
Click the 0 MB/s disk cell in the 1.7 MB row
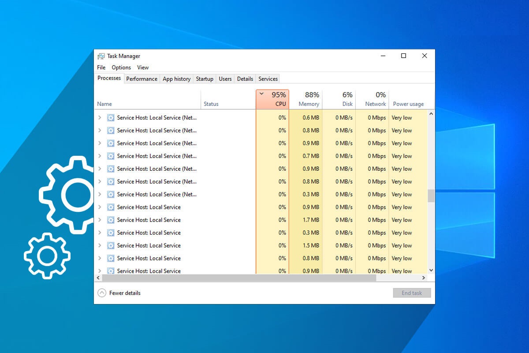(339, 220)
